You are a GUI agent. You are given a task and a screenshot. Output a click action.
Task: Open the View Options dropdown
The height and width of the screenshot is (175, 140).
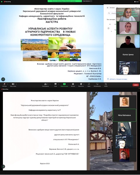coord(87,1)
